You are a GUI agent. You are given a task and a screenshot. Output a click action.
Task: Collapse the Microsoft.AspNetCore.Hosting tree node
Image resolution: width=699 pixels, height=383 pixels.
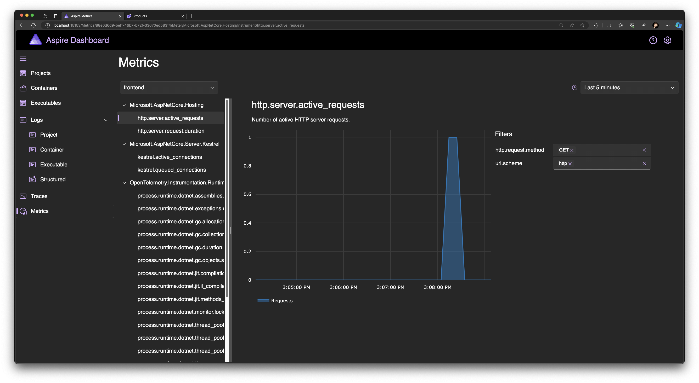(x=124, y=105)
